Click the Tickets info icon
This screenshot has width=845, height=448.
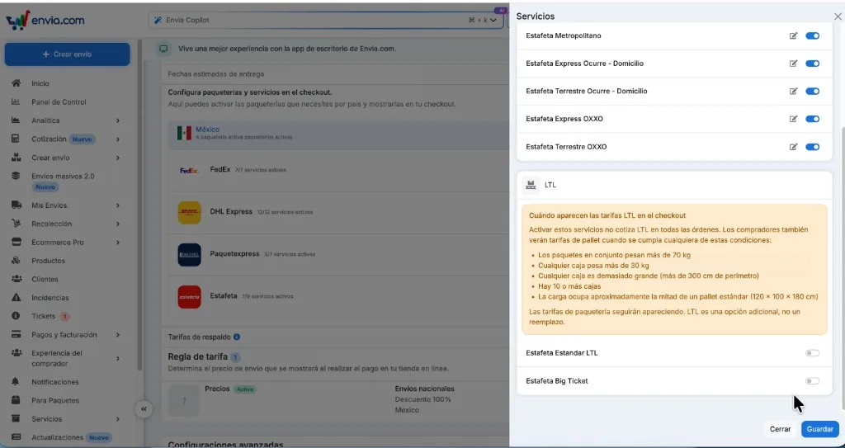[17, 316]
